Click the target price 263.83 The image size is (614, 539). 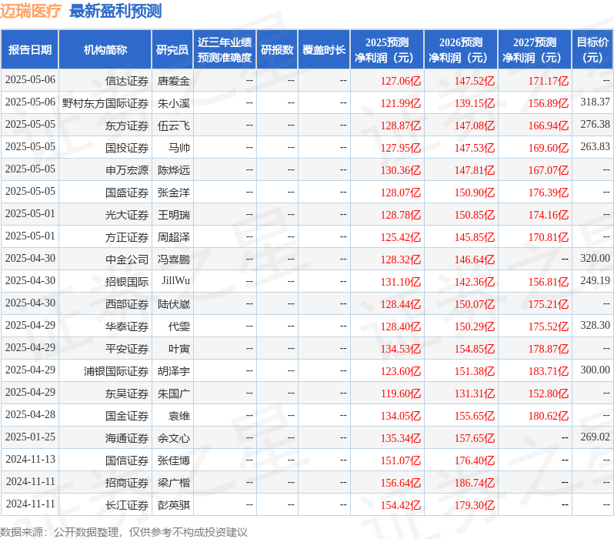click(596, 146)
